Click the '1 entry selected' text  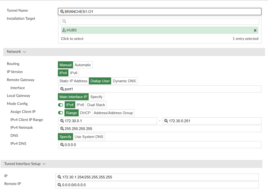pos(245,39)
